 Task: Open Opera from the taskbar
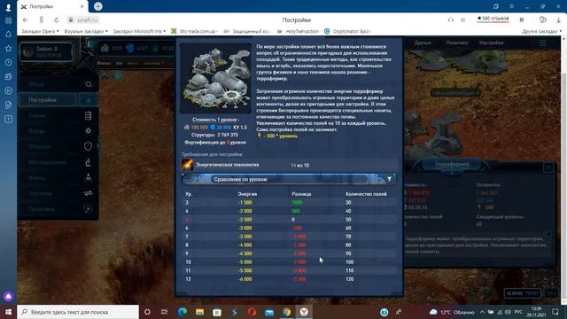point(252,312)
